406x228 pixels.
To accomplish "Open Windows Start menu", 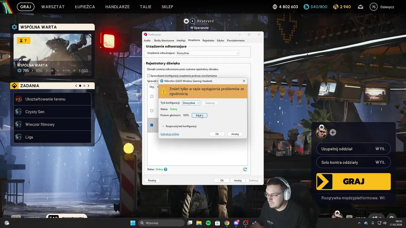I will point(133,223).
